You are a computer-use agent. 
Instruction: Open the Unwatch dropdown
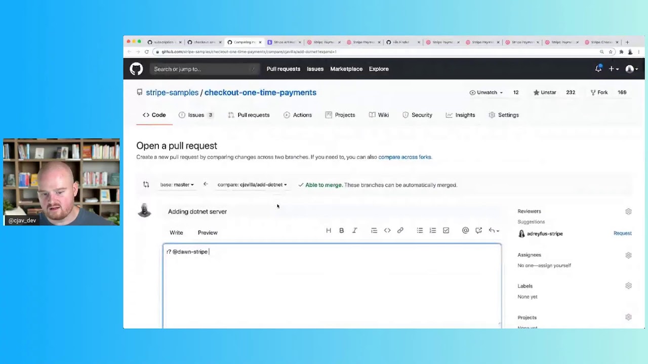(x=486, y=93)
